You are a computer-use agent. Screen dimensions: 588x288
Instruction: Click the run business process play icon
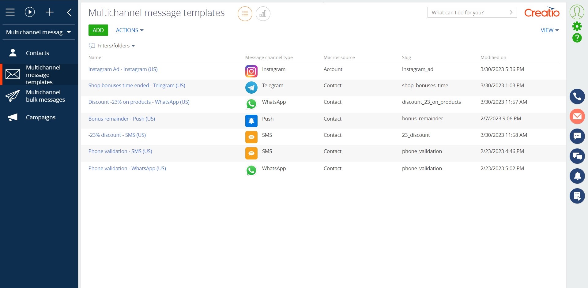click(29, 12)
